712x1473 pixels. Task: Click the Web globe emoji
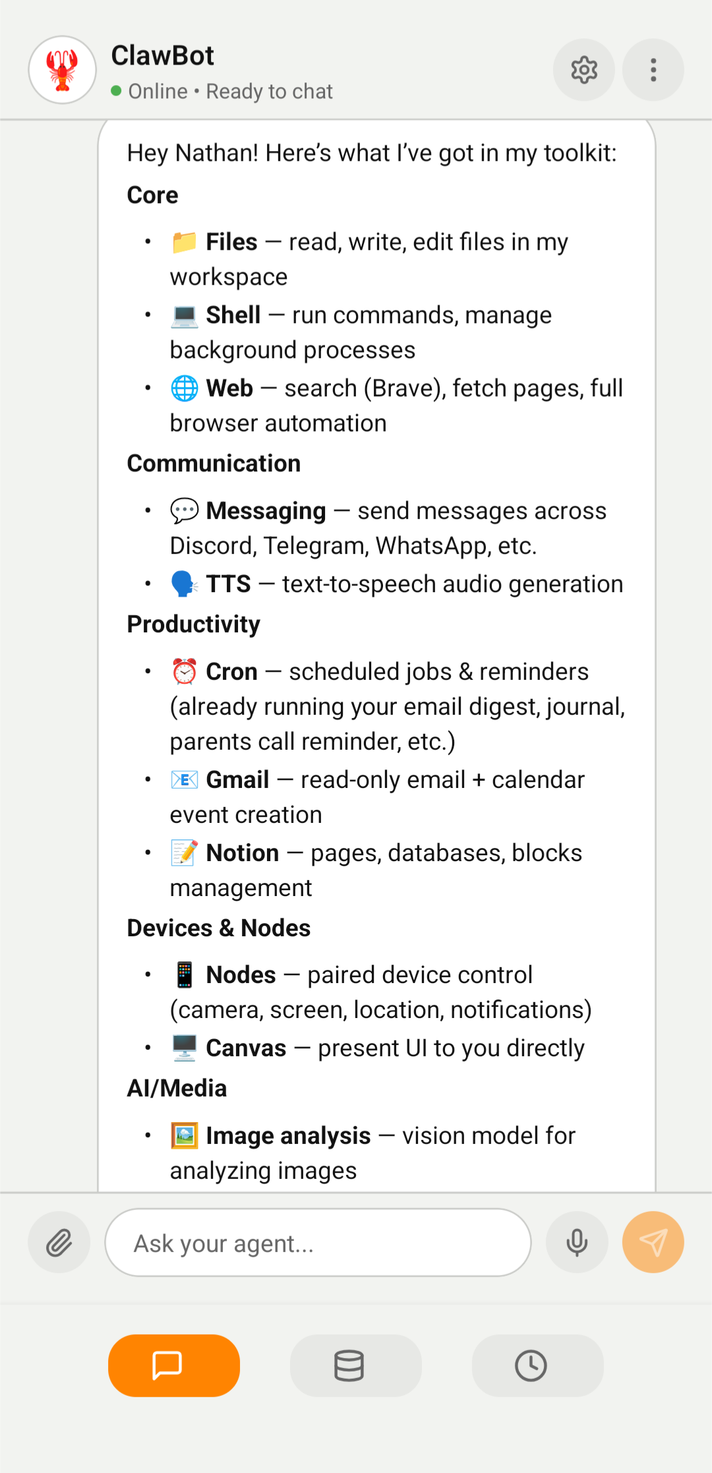click(x=184, y=388)
